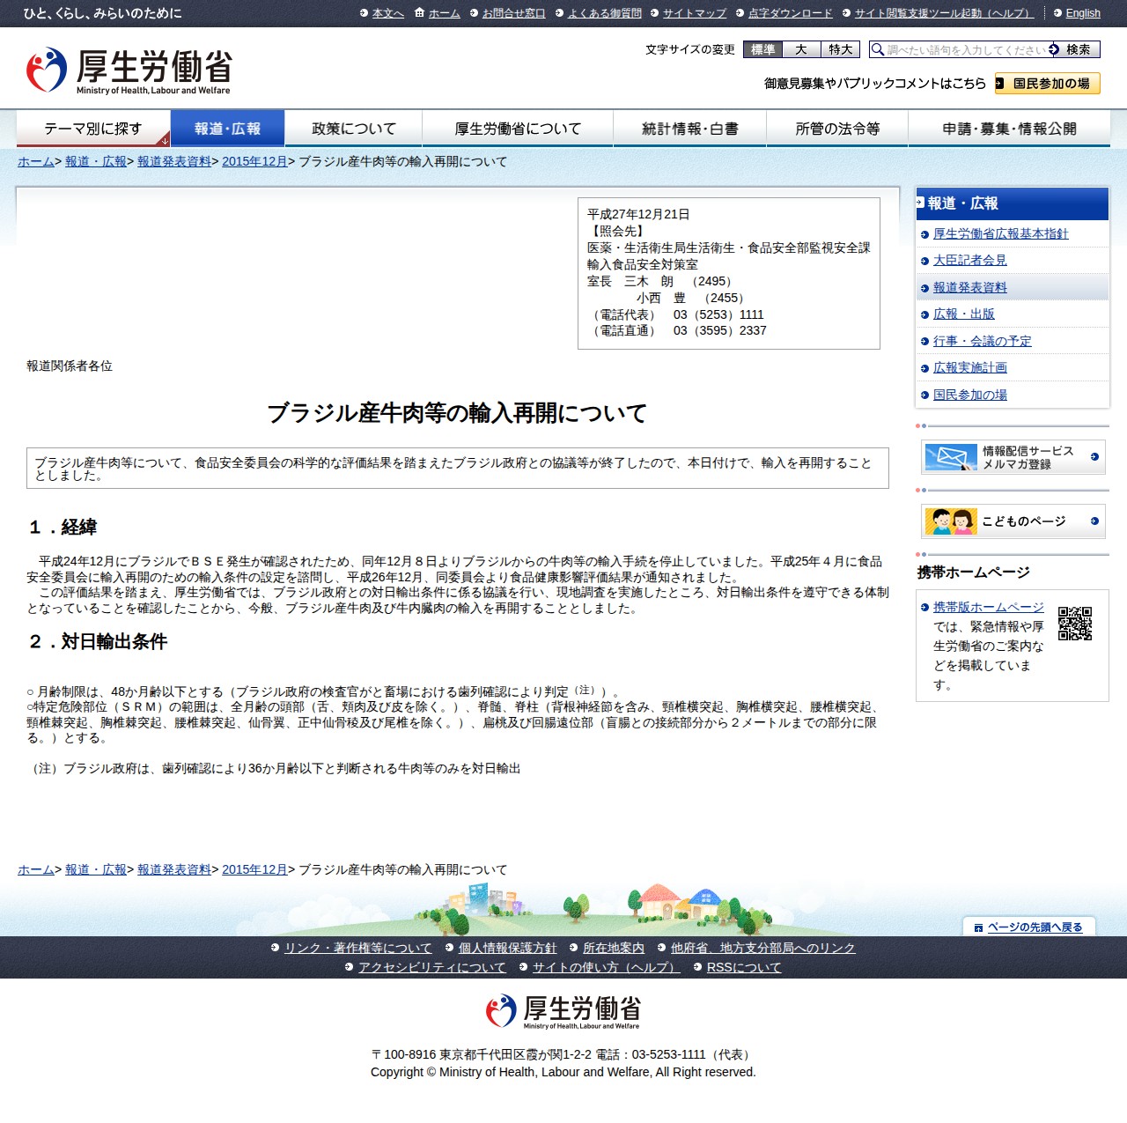Image resolution: width=1127 pixels, height=1123 pixels.
Task: Switch text size to 大
Action: tap(801, 49)
